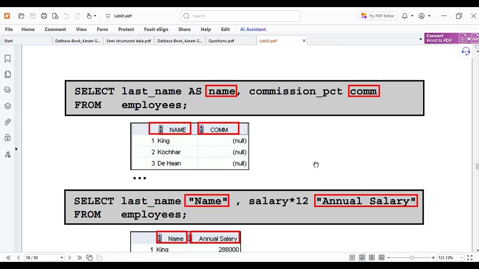
Task: Open the Comment ribbon tab
Action: 55,30
